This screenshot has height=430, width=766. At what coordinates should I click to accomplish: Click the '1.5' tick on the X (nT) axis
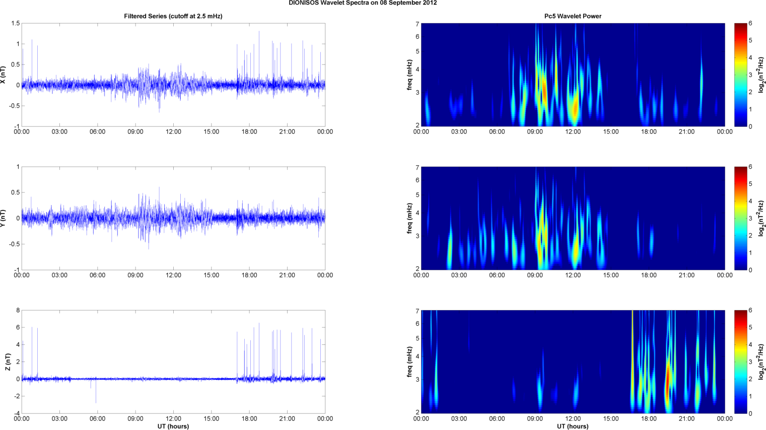pyautogui.click(x=15, y=24)
